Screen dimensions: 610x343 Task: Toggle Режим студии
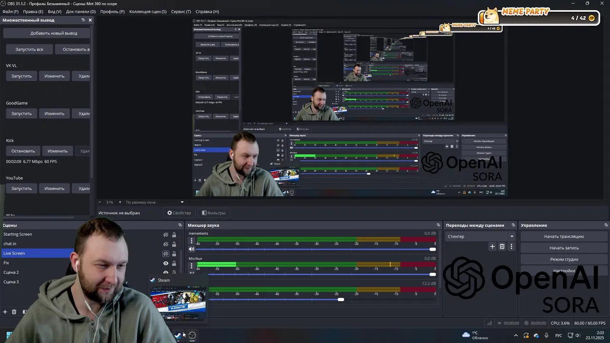point(564,259)
